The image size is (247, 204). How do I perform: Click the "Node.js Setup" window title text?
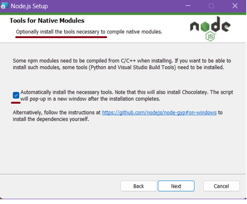pos(29,6)
